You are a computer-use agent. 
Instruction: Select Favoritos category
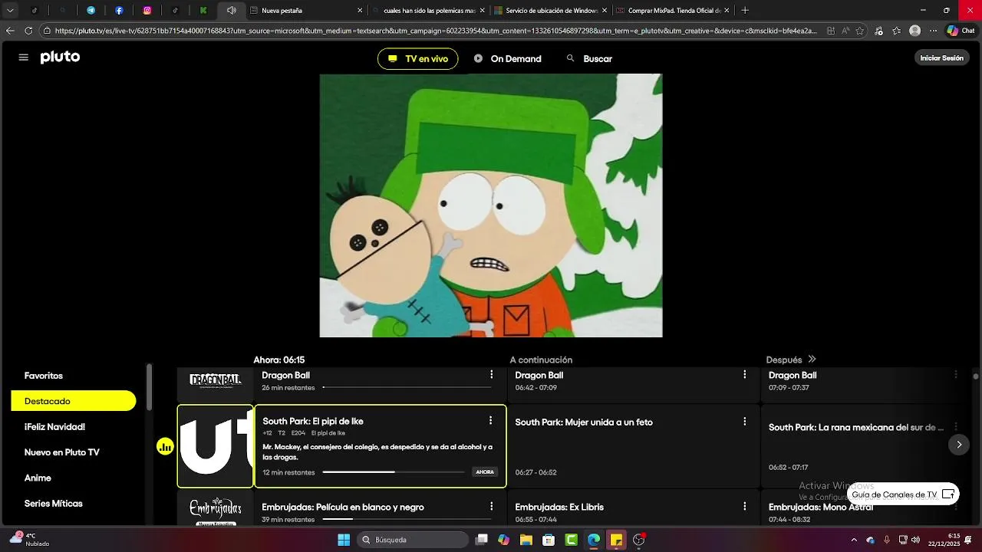pyautogui.click(x=44, y=376)
